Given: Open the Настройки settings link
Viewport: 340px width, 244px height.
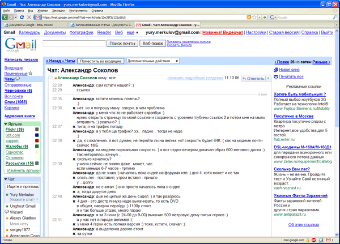Looking at the screenshot, I should click(x=256, y=32).
